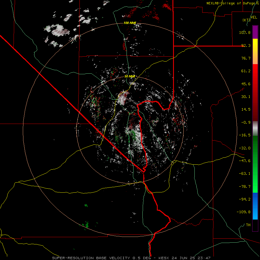Click the 107.8 value on velocity scale

[245, 32]
